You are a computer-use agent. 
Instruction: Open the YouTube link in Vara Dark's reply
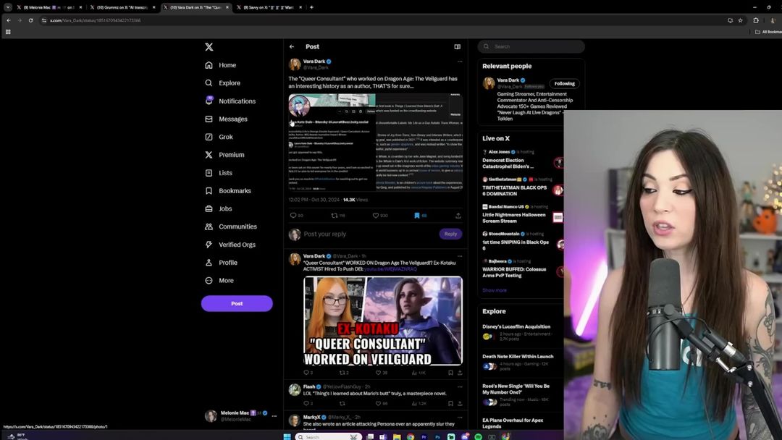tap(390, 269)
